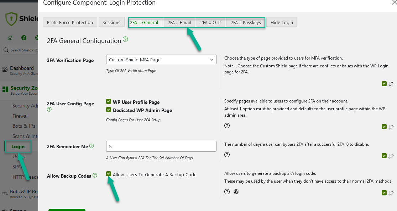Viewport: 397px width, 211px height.
Task: Click the sort arrows icon in 2FA Verification Page row
Action: [391, 84]
